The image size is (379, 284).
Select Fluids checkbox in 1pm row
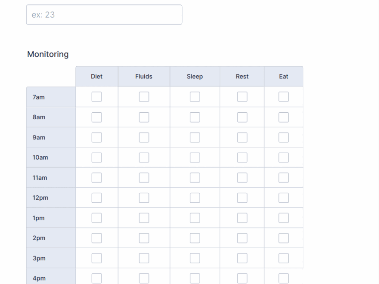click(144, 218)
